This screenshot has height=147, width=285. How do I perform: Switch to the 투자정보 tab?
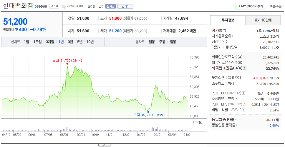[228, 20]
